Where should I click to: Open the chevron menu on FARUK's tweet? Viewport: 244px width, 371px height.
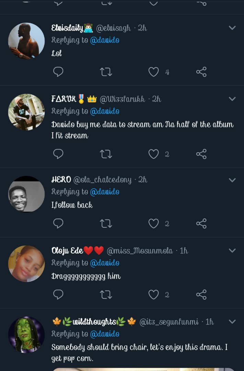pos(232,99)
